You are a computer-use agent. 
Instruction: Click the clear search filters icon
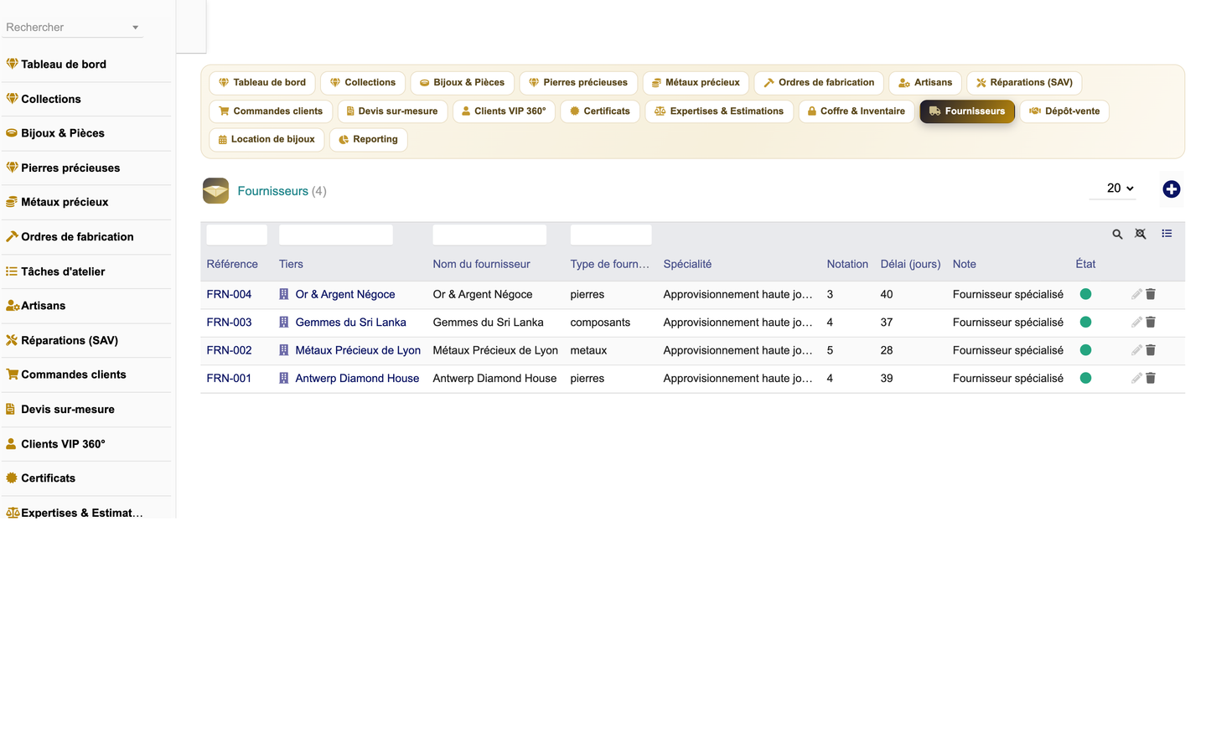[1141, 235]
